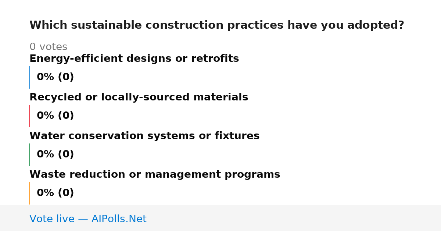Click the blue bar for Energy-efficient designs
The width and height of the screenshot is (441, 231).
(29, 77)
